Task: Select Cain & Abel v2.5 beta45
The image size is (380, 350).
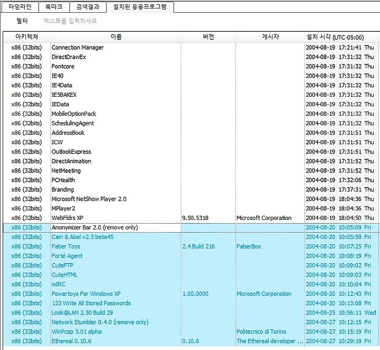Action: click(x=82, y=237)
